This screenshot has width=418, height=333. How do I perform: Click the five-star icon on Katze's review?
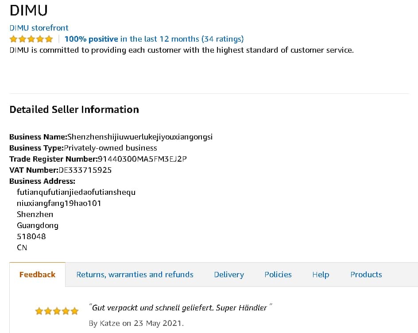57,311
